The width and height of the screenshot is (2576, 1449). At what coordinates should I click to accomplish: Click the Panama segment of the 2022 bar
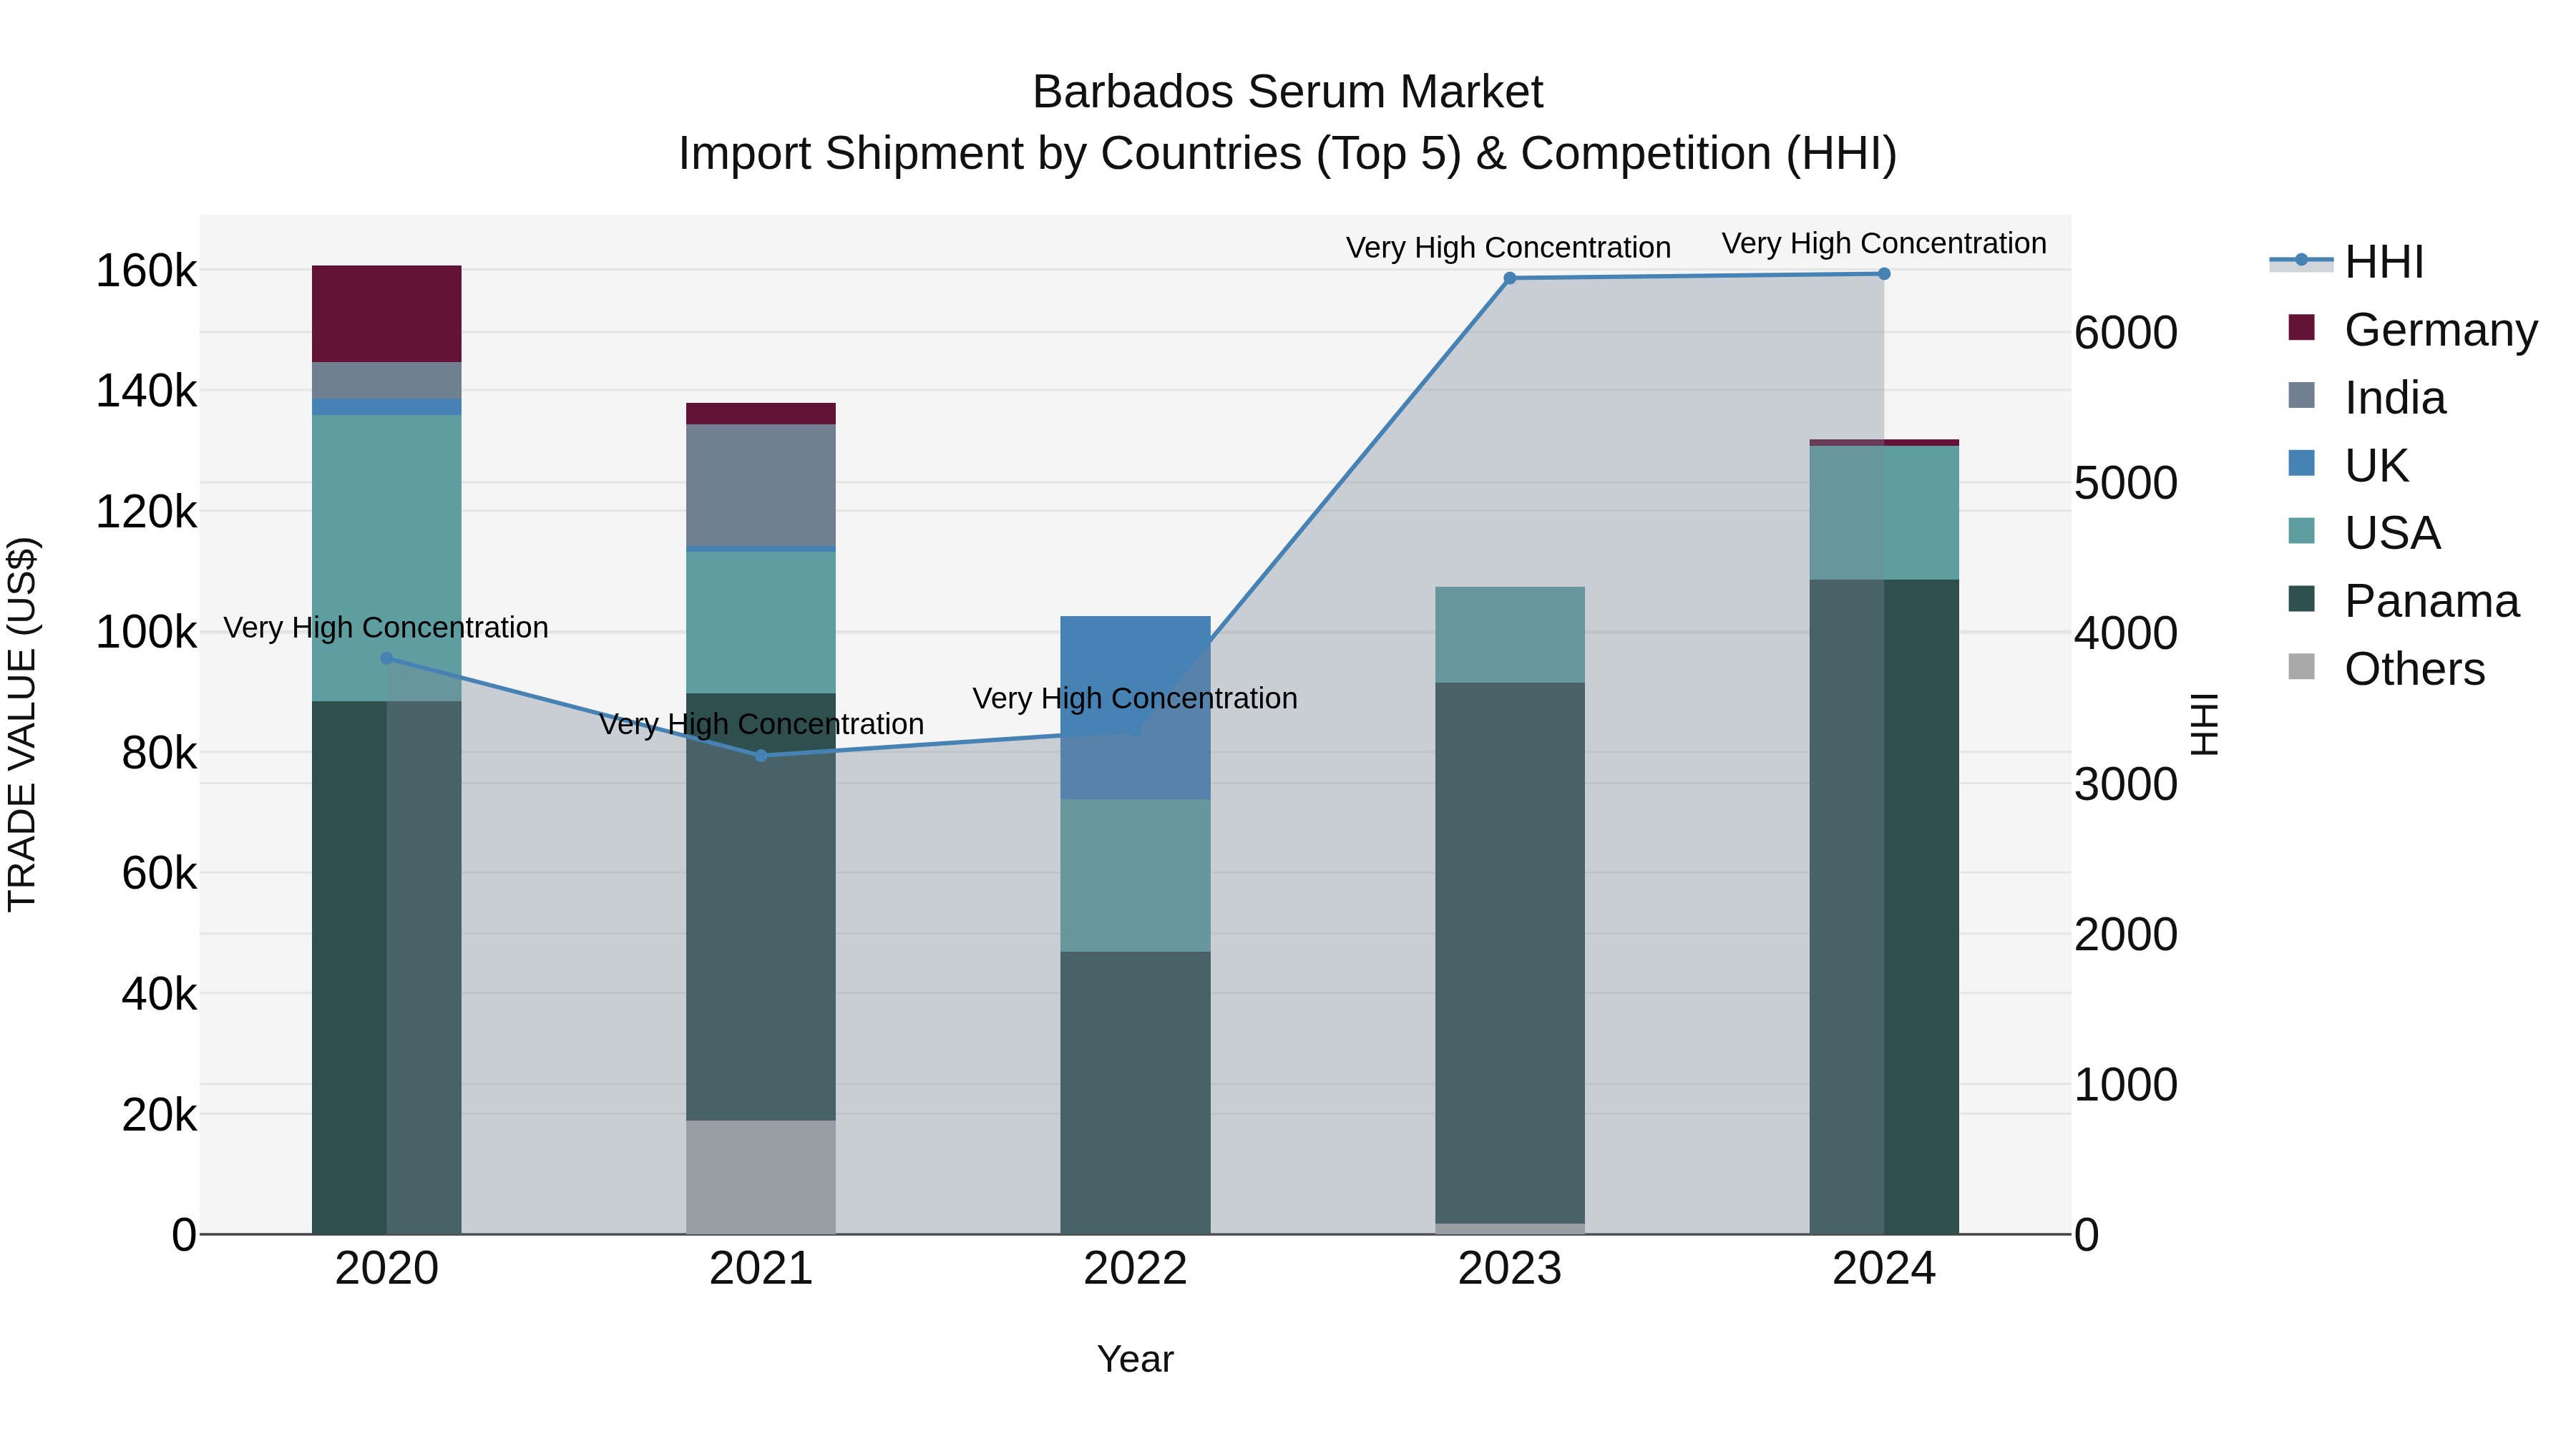pos(1135,1093)
